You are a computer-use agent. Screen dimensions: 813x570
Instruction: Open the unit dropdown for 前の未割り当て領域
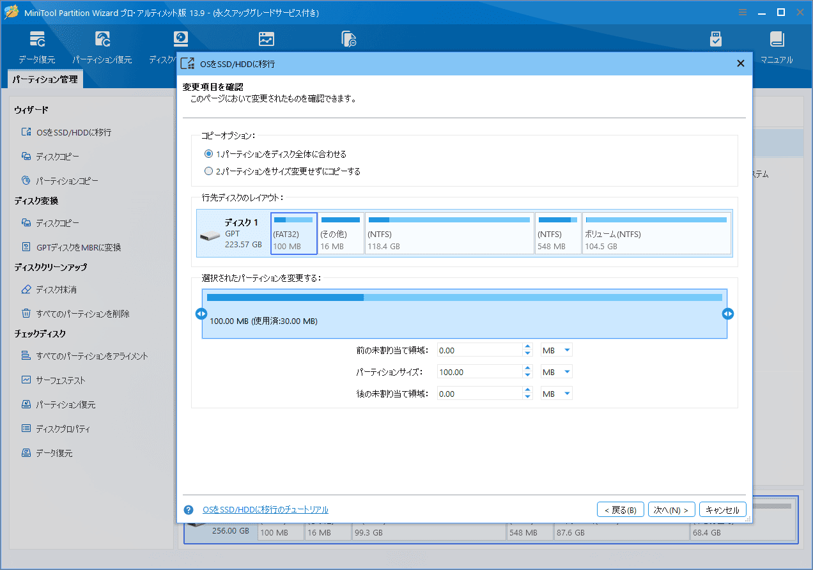[557, 350]
